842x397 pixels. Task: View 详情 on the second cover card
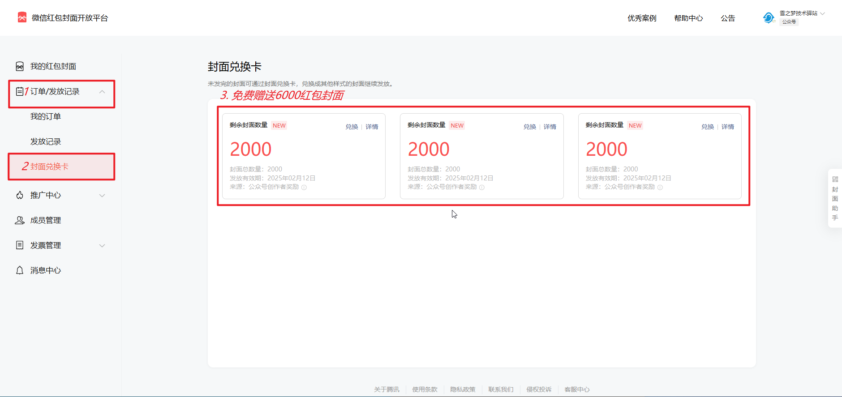tap(550, 127)
